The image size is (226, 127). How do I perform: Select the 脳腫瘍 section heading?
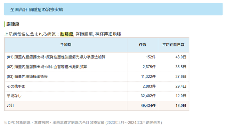(13, 24)
